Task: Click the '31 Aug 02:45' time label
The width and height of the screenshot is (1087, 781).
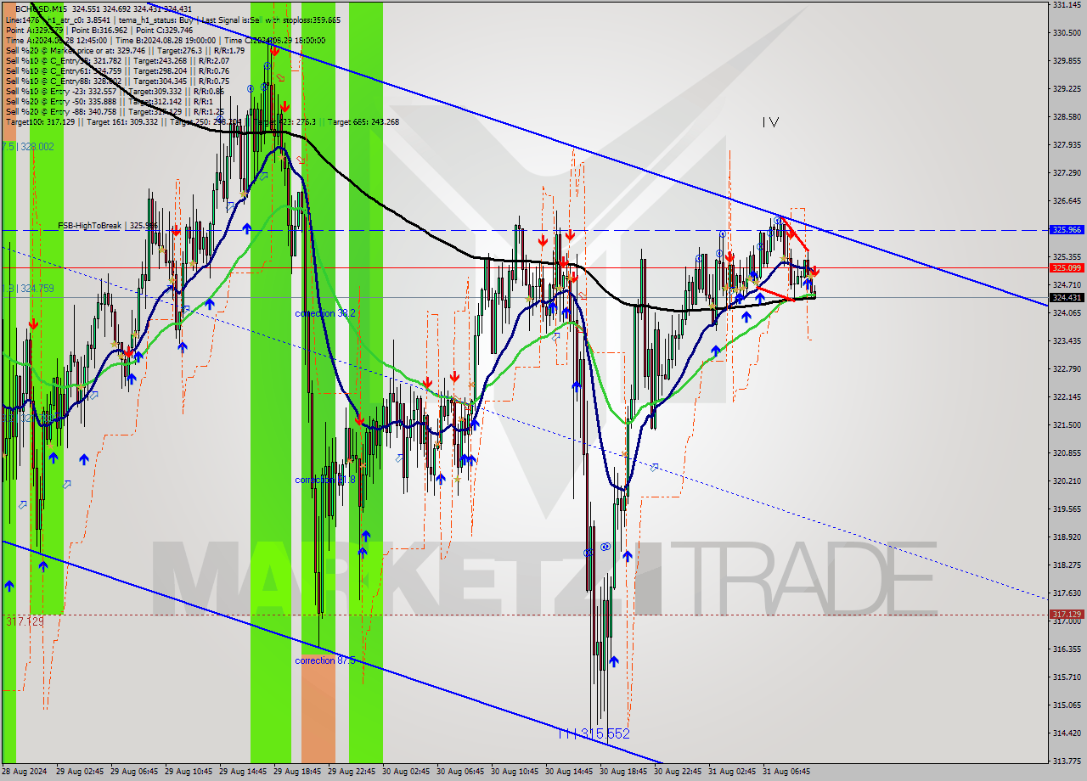Action: pos(732,772)
